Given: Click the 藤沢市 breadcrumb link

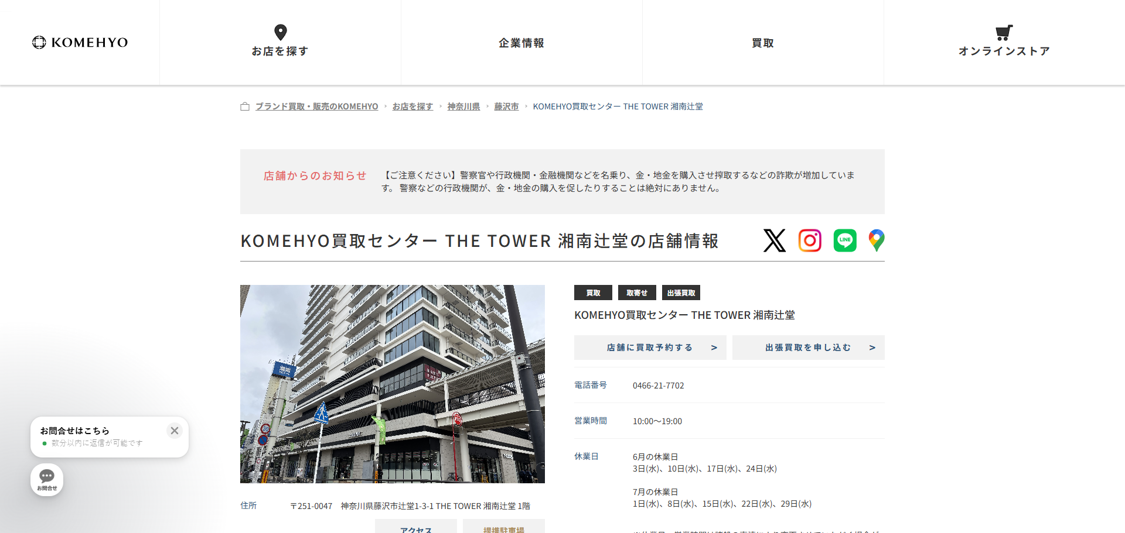Looking at the screenshot, I should [506, 106].
